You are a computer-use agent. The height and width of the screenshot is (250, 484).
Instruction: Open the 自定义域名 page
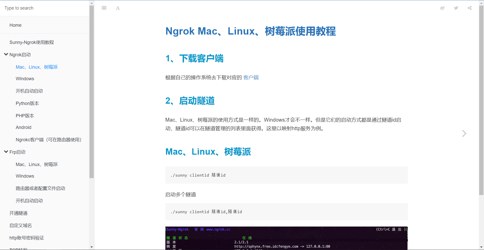21,226
